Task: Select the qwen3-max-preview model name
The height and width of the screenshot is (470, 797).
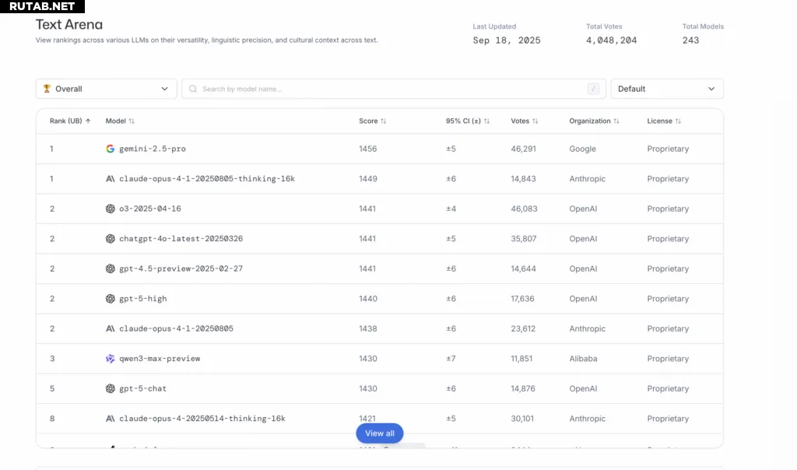Action: 160,359
